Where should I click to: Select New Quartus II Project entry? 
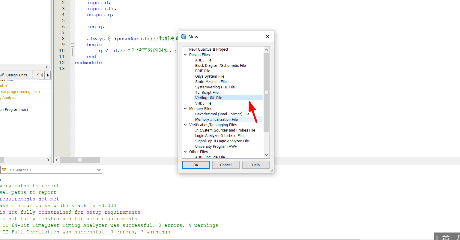point(209,49)
